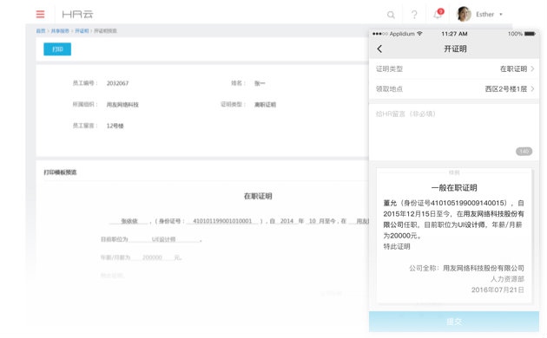Tap the back arrow in the phone header
The height and width of the screenshot is (338, 547).
(380, 49)
